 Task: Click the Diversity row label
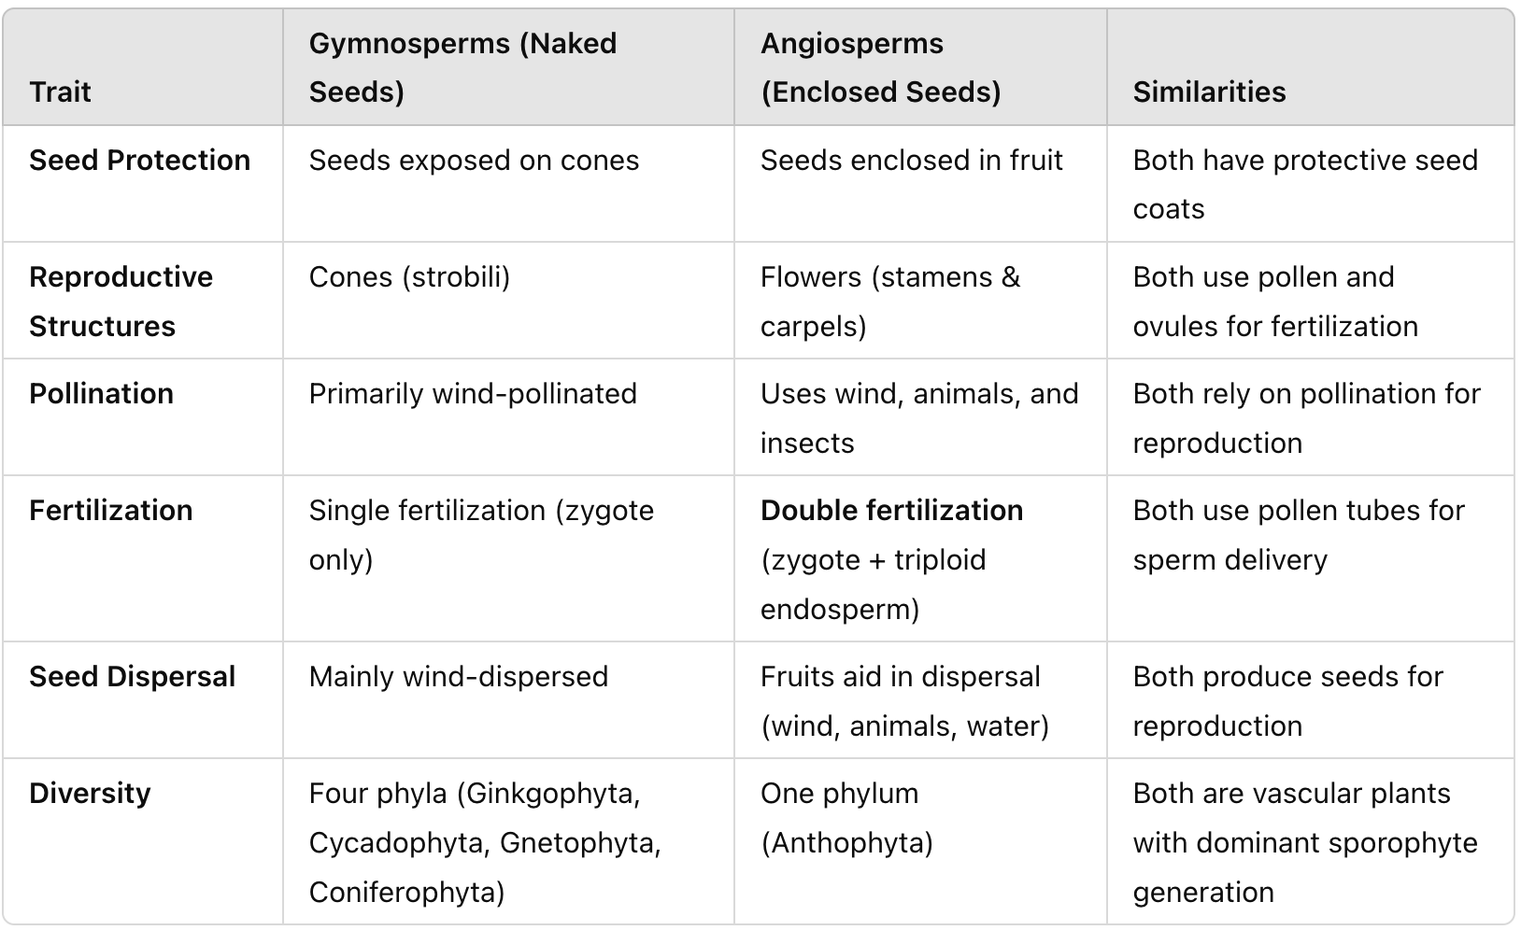[x=90, y=793]
